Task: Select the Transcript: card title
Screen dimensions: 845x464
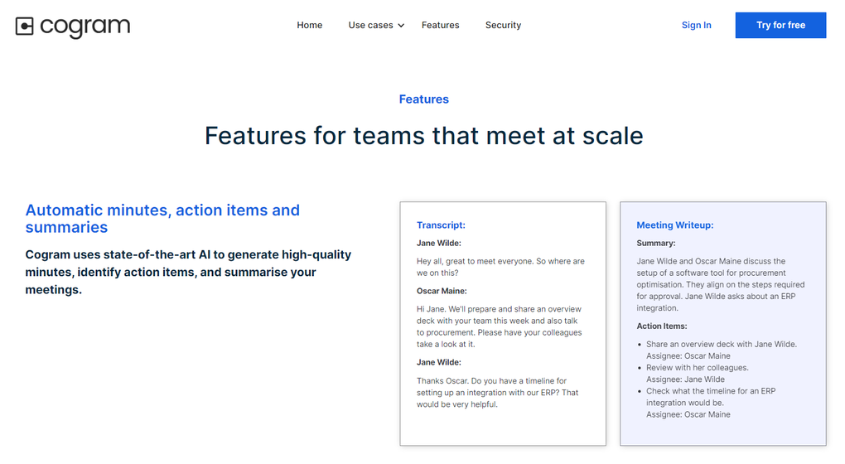Action: pyautogui.click(x=441, y=225)
